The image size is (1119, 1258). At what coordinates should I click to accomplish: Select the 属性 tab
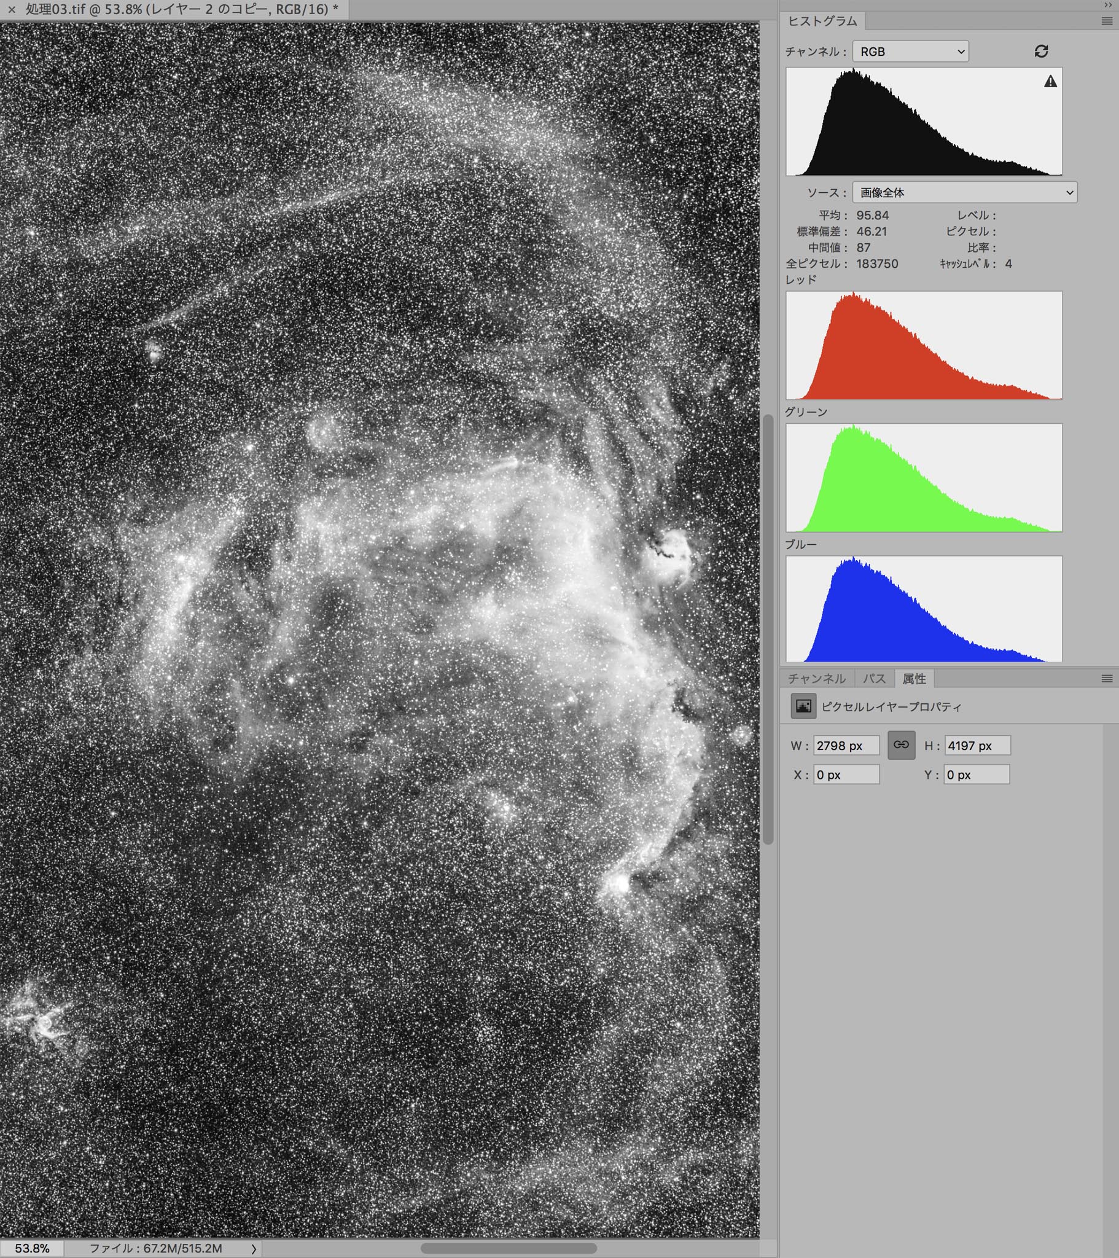pos(914,678)
